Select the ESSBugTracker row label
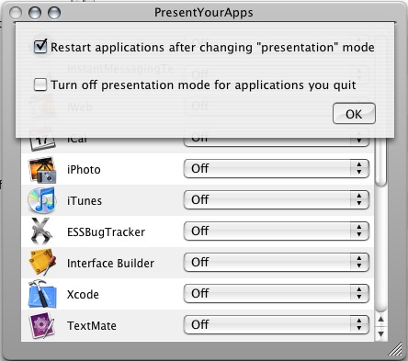 [x=106, y=232]
